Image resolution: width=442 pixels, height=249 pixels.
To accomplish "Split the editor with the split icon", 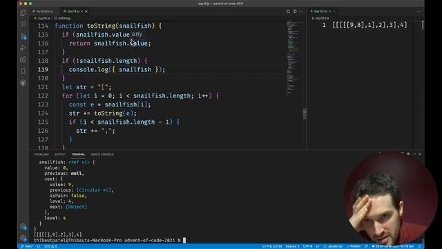I will [x=295, y=11].
